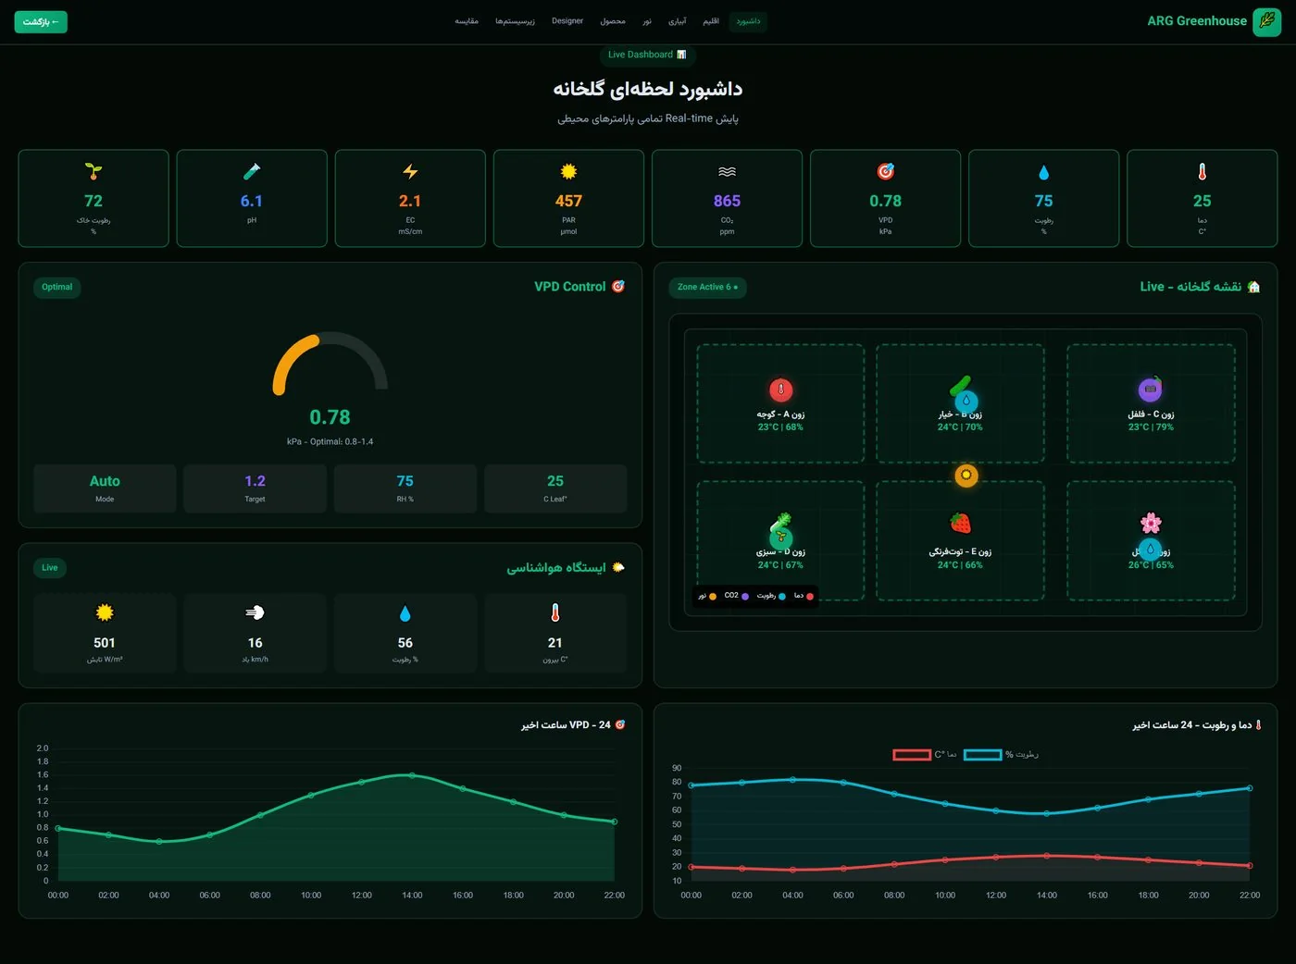This screenshot has height=964, width=1296.
Task: Click the red thermometer sensor in Zone A
Action: pos(780,389)
